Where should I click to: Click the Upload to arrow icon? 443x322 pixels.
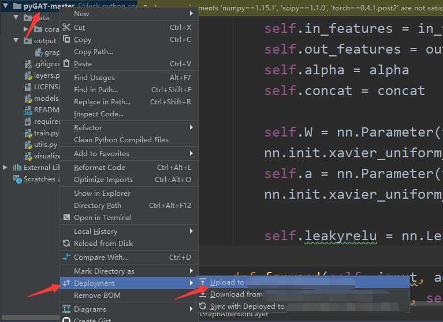pyautogui.click(x=203, y=282)
